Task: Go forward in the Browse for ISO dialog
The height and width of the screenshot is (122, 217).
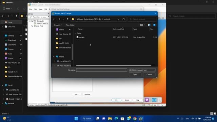Action: click(x=59, y=19)
